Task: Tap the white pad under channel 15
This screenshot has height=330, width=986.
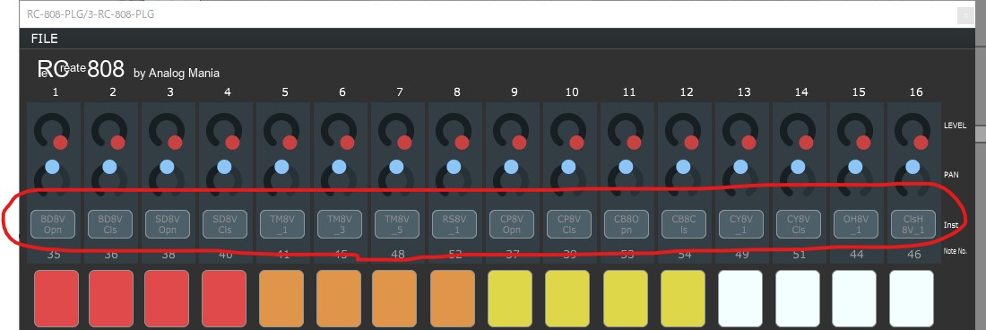Action: coord(854,300)
